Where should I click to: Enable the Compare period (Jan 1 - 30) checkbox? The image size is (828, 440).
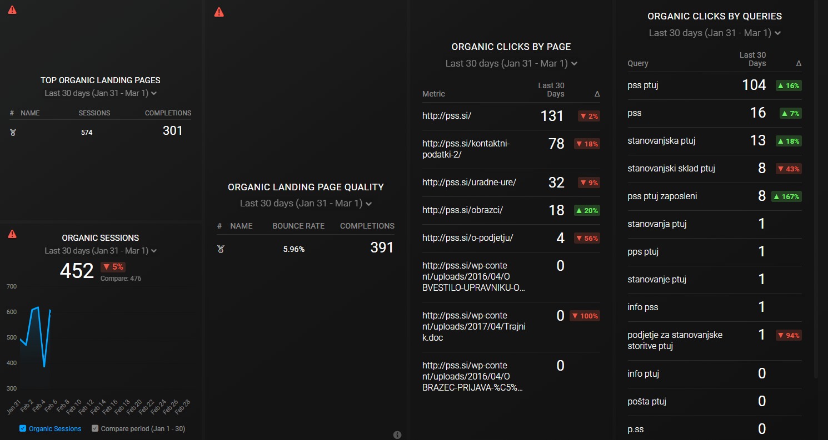pos(94,428)
